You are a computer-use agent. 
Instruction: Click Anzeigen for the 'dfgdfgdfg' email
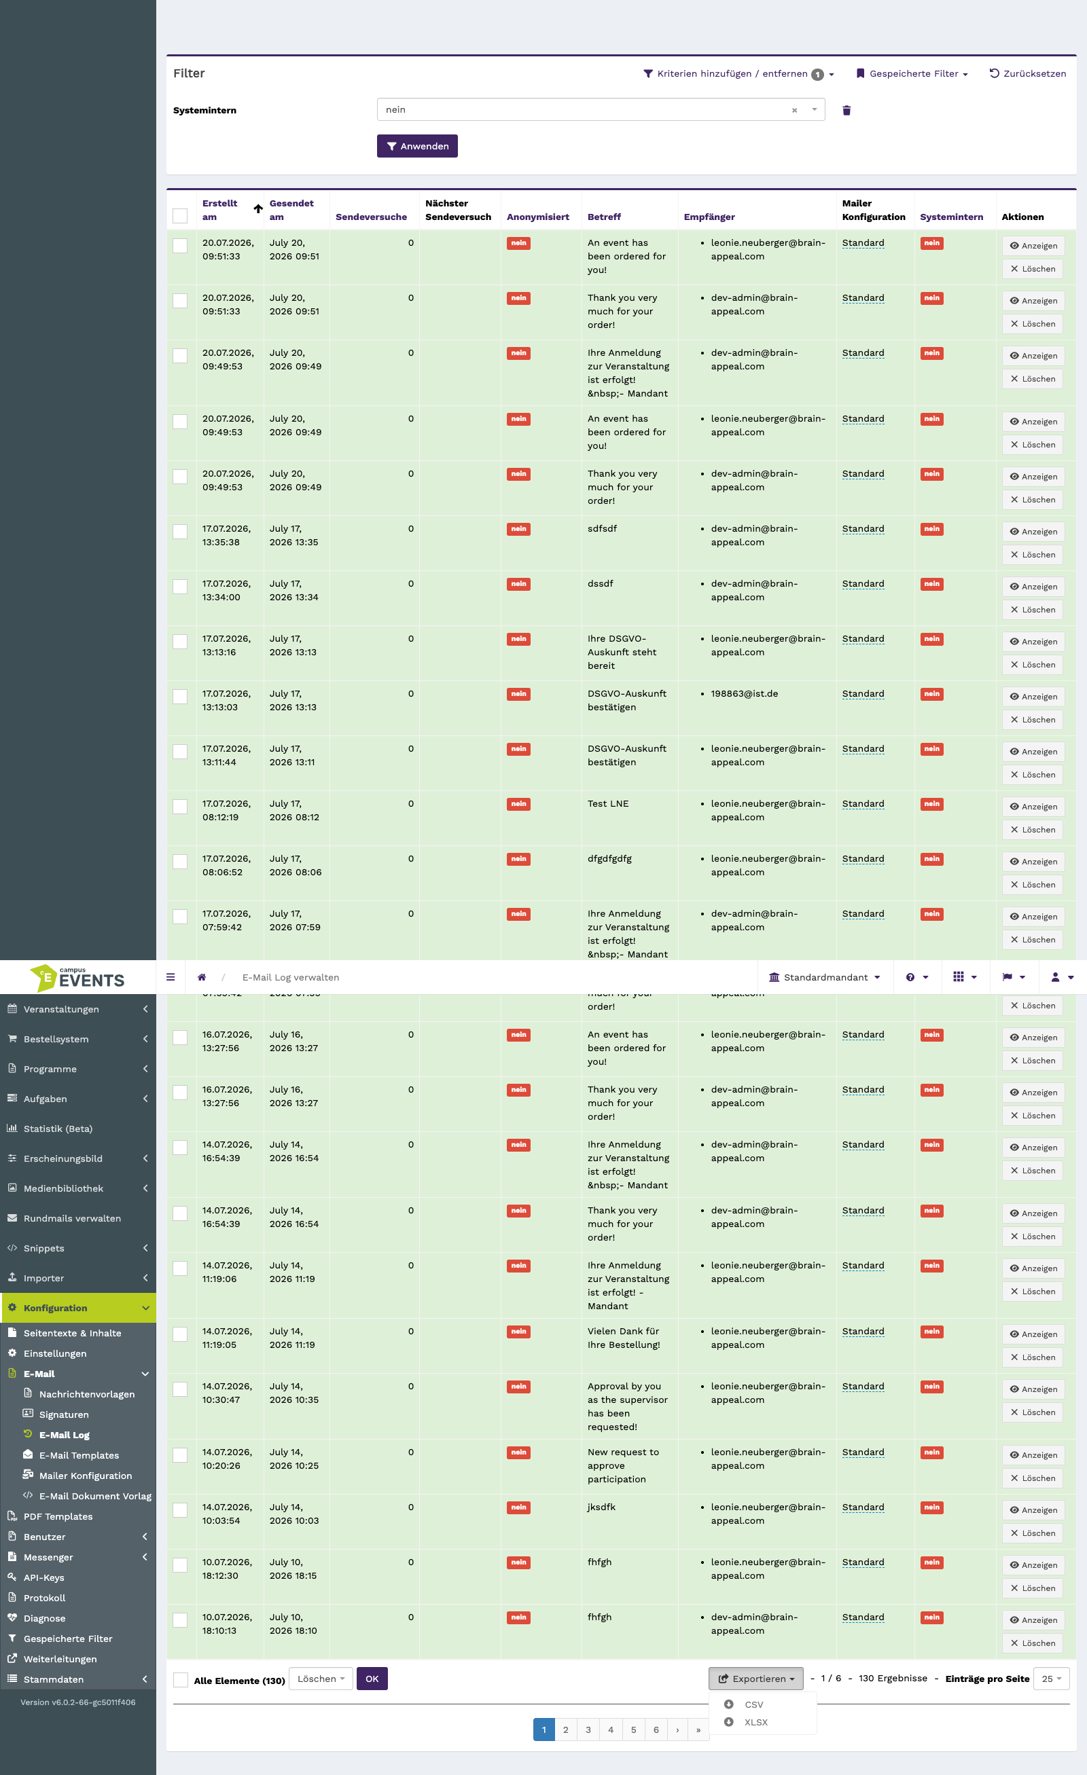point(1033,862)
